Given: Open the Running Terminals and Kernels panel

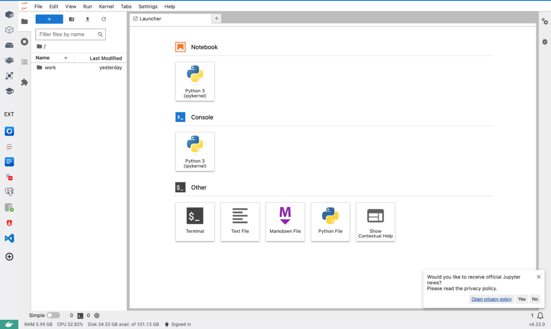Looking at the screenshot, I should point(24,42).
